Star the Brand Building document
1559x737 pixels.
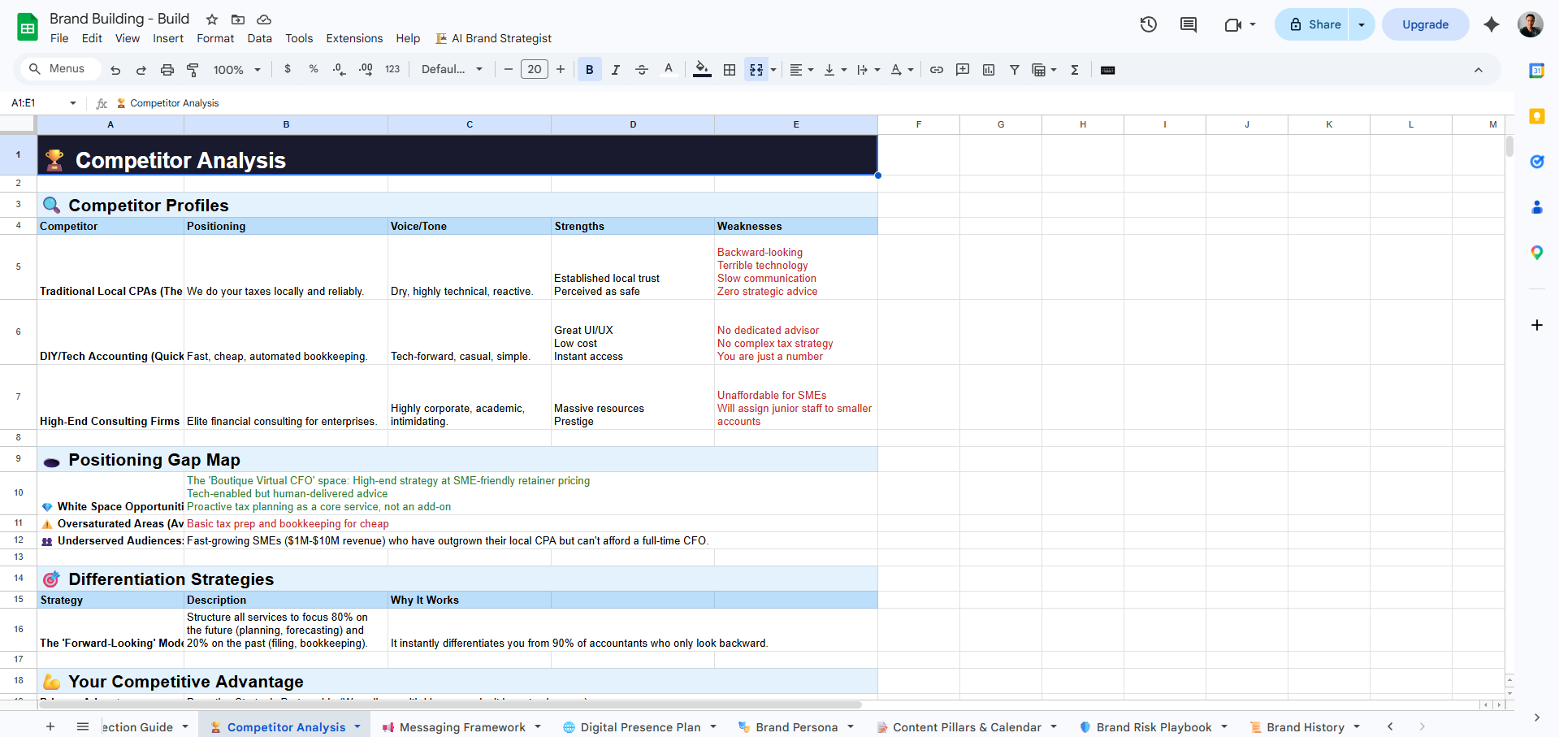tap(212, 20)
